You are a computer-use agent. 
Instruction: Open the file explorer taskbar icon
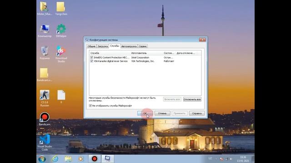pyautogui.click(x=68, y=159)
